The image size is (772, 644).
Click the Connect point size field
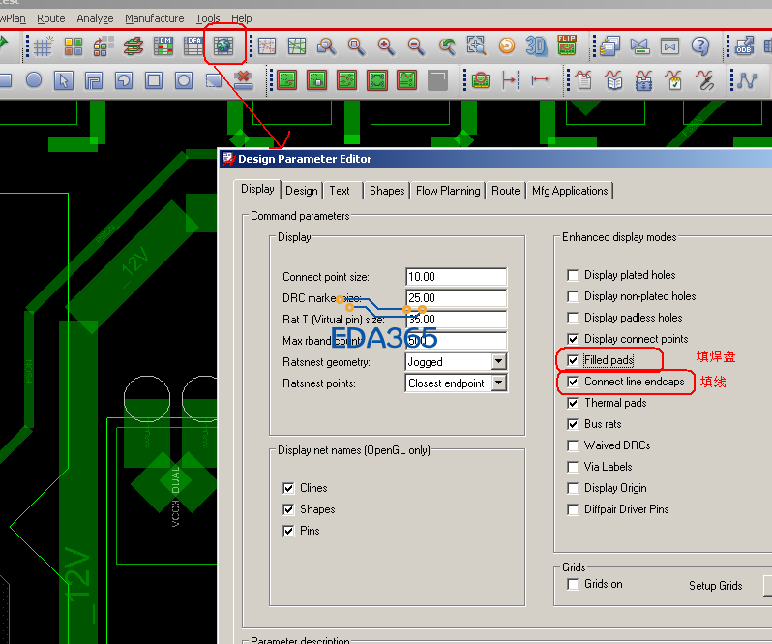(x=456, y=277)
